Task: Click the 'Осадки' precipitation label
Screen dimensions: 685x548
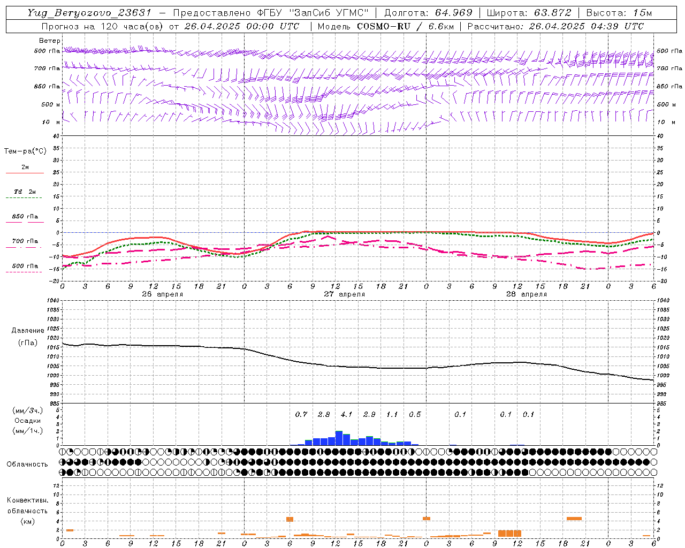Action: [x=27, y=421]
